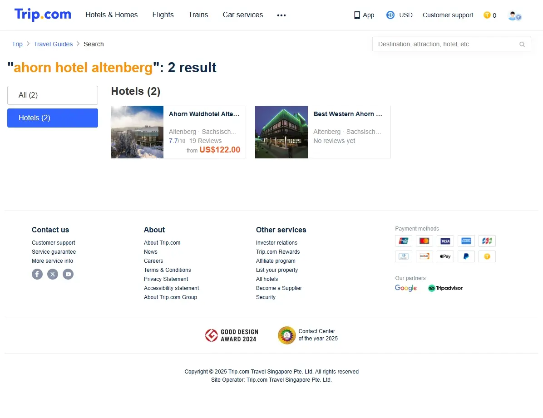Viewport: 543px width, 418px height.
Task: Open All hotels footer link
Action: pyautogui.click(x=267, y=279)
